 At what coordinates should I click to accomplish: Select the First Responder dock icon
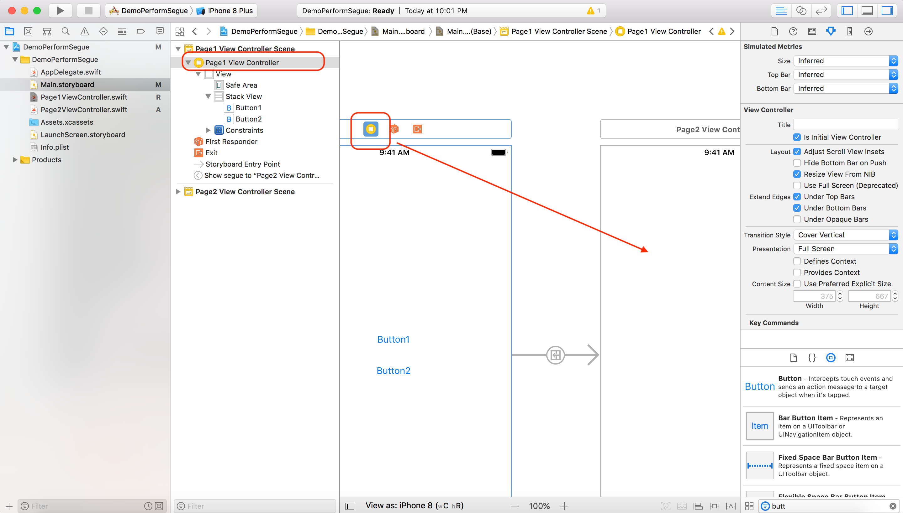coord(394,129)
